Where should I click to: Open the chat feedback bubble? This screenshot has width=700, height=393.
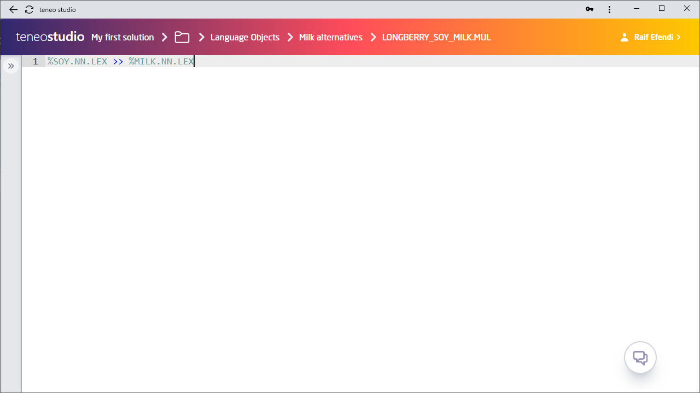[640, 358]
